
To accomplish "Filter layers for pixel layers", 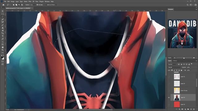I will [x=179, y=64].
